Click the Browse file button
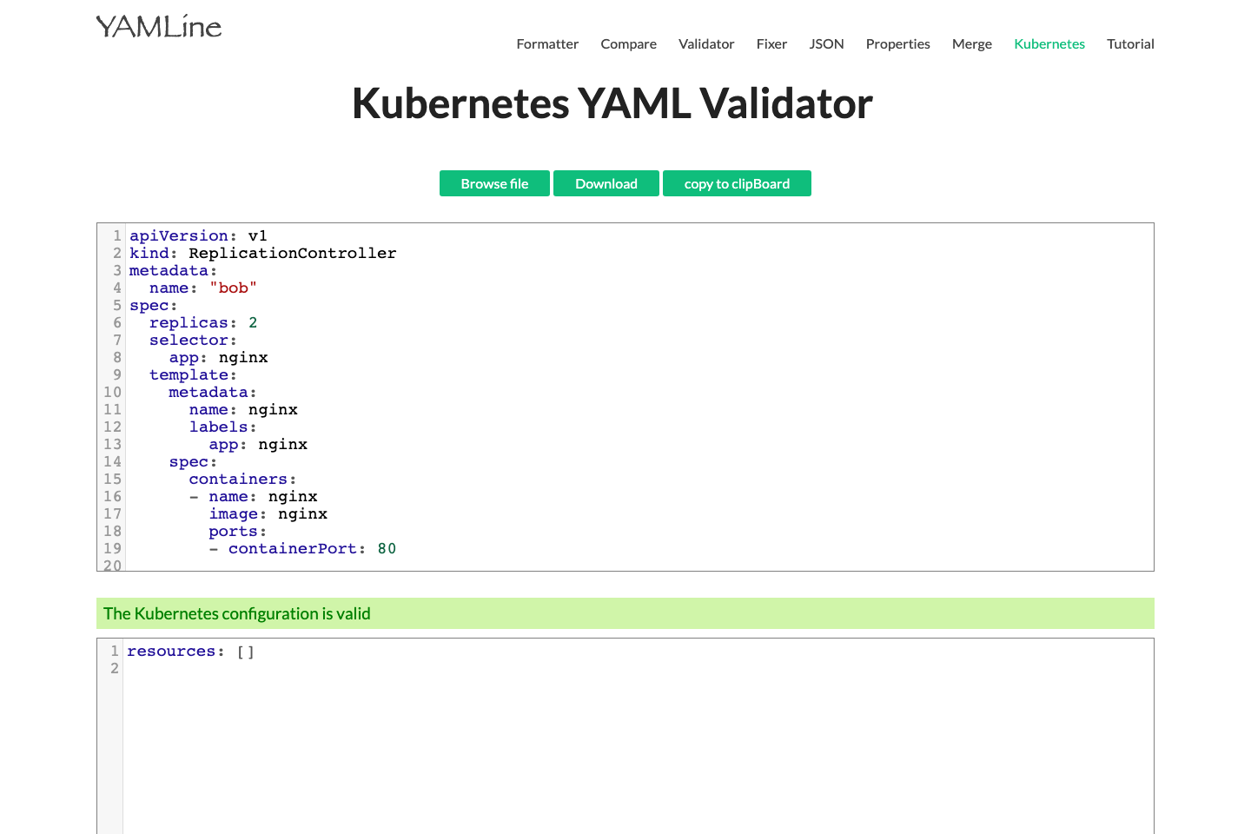 [494, 183]
